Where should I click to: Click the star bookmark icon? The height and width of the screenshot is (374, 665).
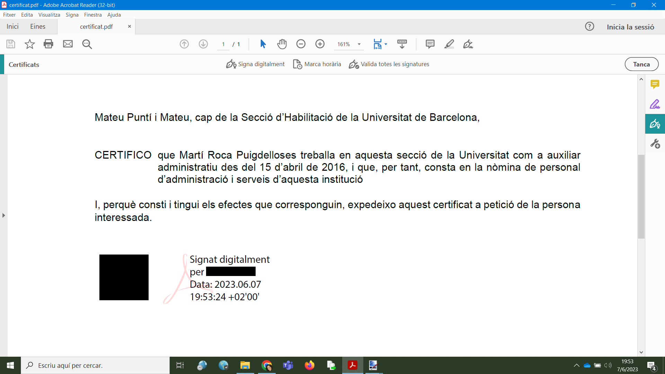(30, 44)
